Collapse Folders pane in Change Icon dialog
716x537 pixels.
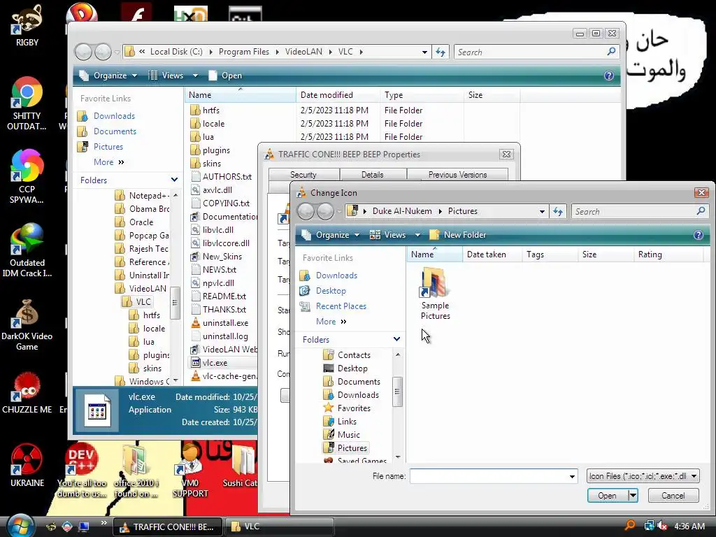click(x=397, y=339)
